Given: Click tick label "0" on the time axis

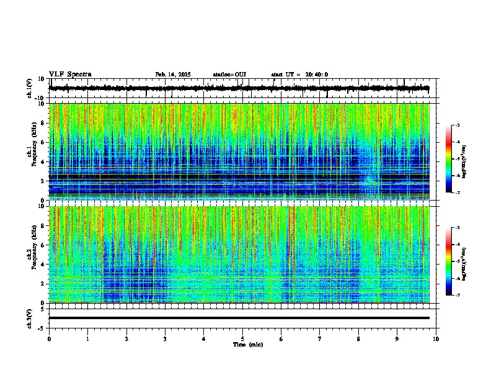Looking at the screenshot, I should pyautogui.click(x=49, y=339).
